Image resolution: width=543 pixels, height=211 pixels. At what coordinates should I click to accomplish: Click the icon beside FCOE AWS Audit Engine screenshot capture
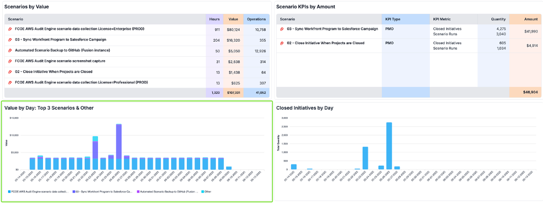coord(10,61)
